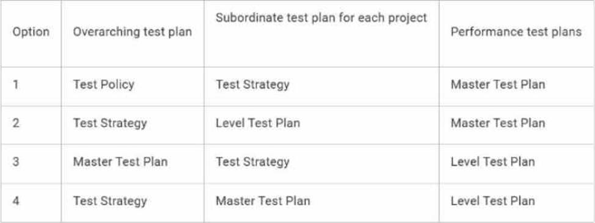
Task: Select the Overarching test plan header
Action: tap(133, 32)
